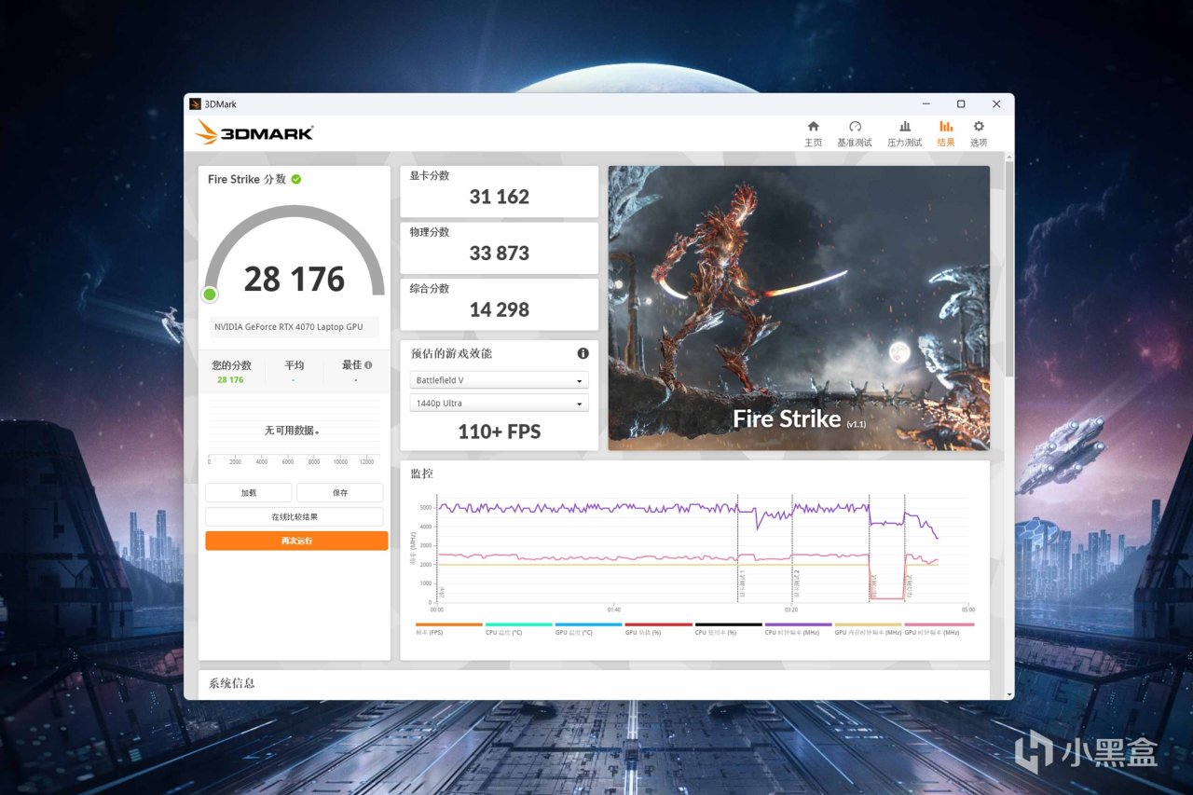Image resolution: width=1193 pixels, height=795 pixels.
Task: Click the 系统信息 section heading
Action: click(231, 683)
